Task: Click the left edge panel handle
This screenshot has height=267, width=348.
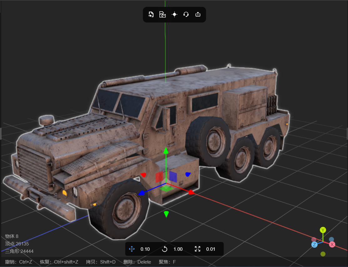Action: 1,134
